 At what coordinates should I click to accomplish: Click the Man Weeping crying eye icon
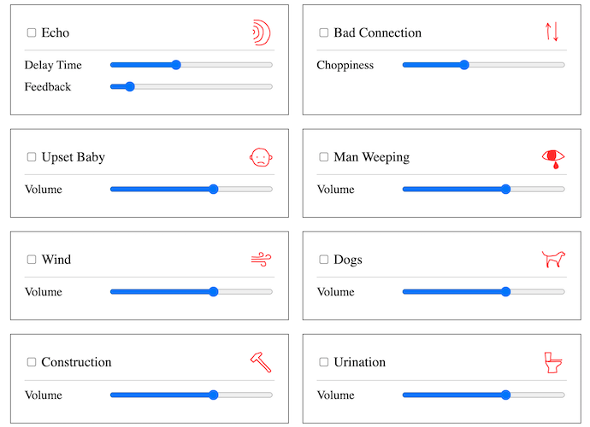(553, 159)
